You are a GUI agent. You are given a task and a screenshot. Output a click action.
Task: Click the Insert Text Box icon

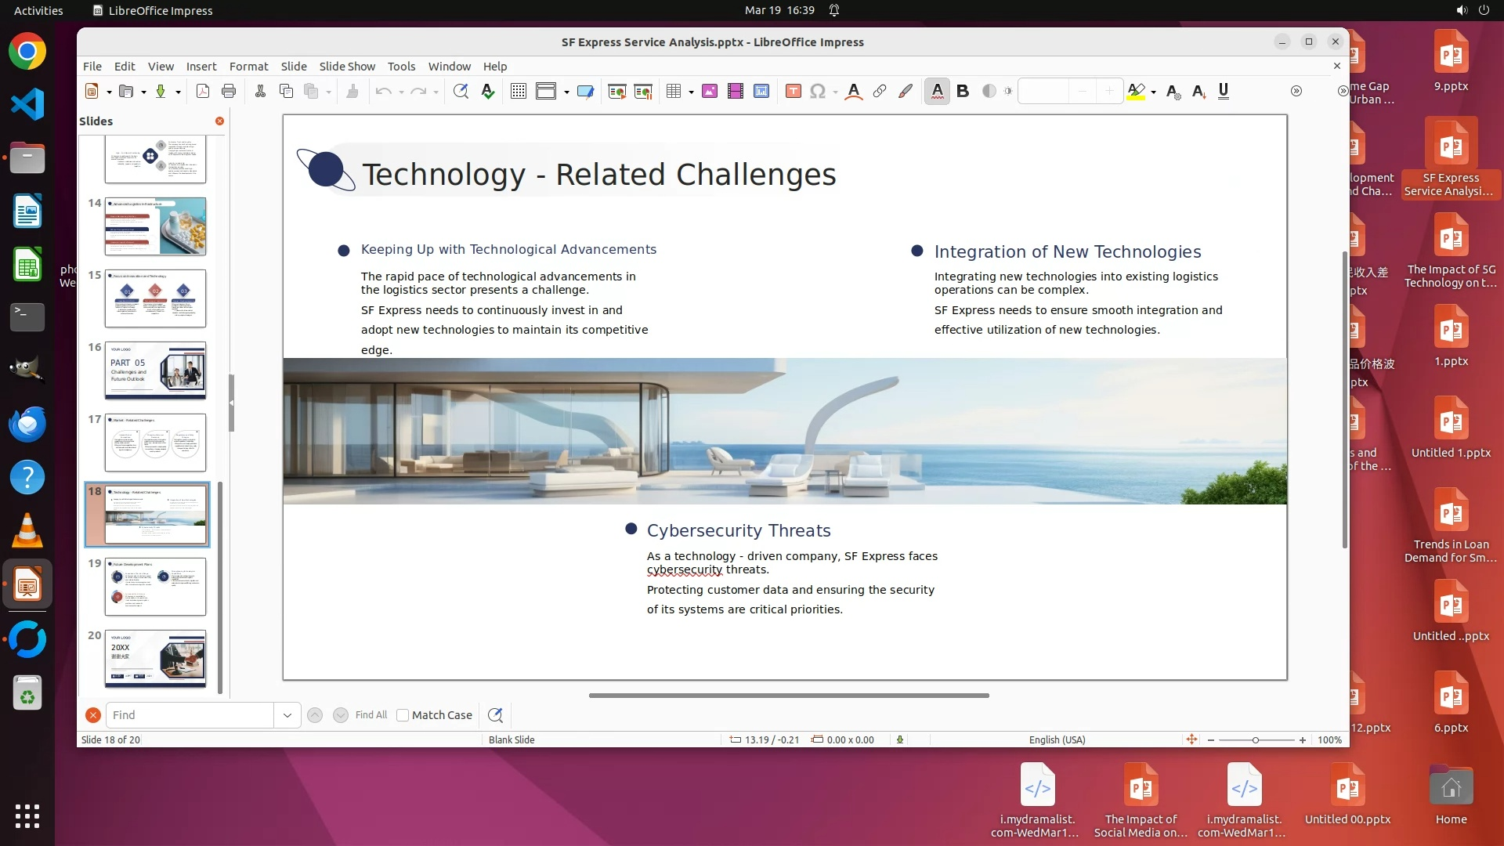pyautogui.click(x=793, y=92)
